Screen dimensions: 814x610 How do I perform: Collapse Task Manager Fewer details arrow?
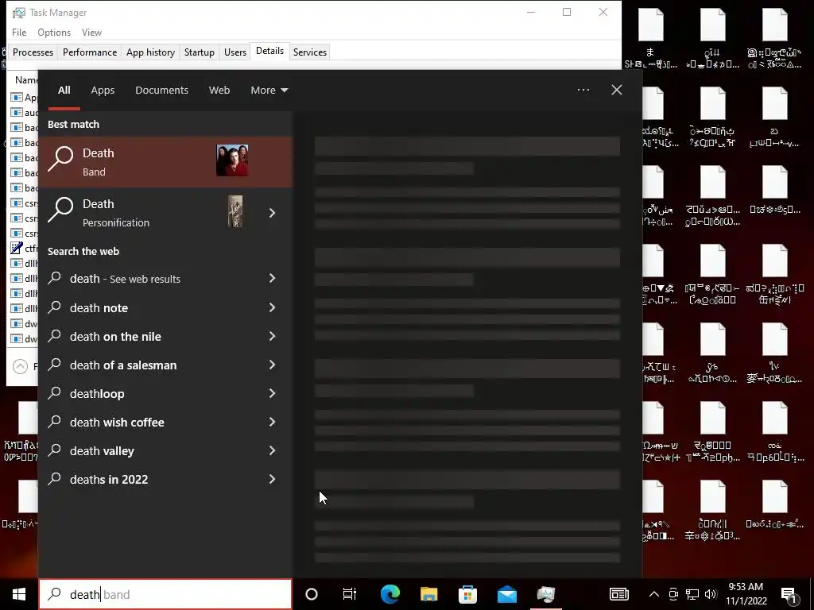coord(20,367)
